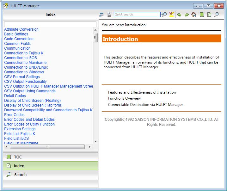This screenshot has width=227, height=191.
Task: Open Basic Settings index entry
Action: (16, 34)
